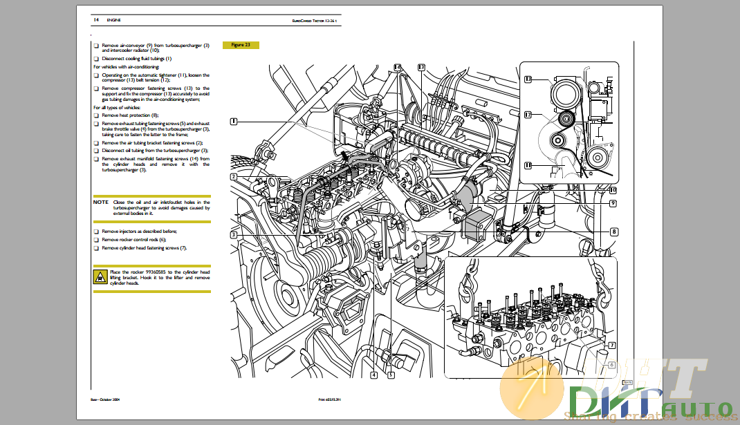Tick the 'Remove injectors as described before' checkbox
This screenshot has height=425, width=740.
[x=96, y=232]
